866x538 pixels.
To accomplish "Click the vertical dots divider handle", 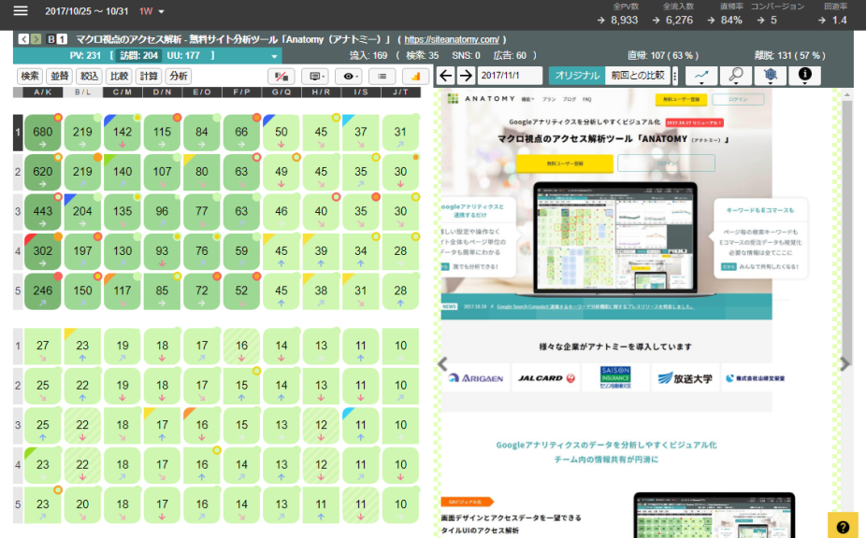I will tap(675, 77).
